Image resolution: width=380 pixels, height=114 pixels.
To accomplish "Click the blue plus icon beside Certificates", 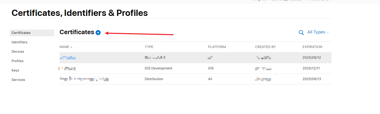I will click(98, 33).
